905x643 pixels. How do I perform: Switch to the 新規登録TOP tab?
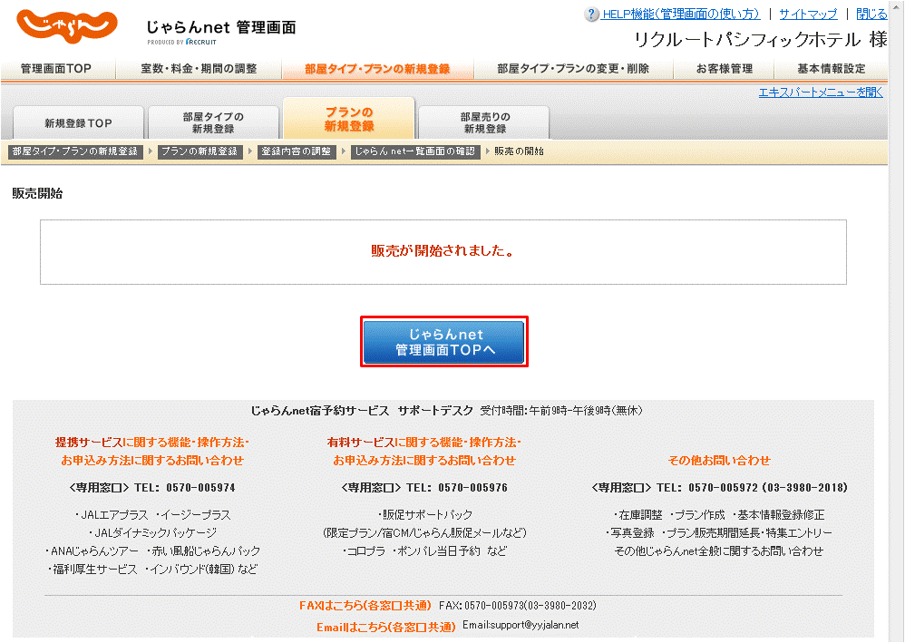coord(77,122)
